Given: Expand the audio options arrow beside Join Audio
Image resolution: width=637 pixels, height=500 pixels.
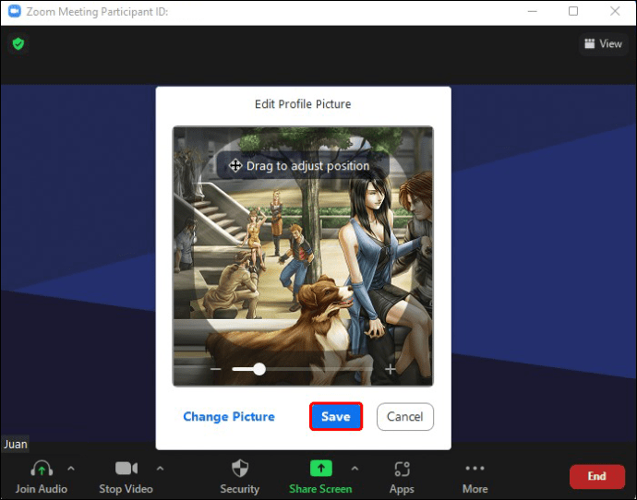Looking at the screenshot, I should [x=71, y=469].
